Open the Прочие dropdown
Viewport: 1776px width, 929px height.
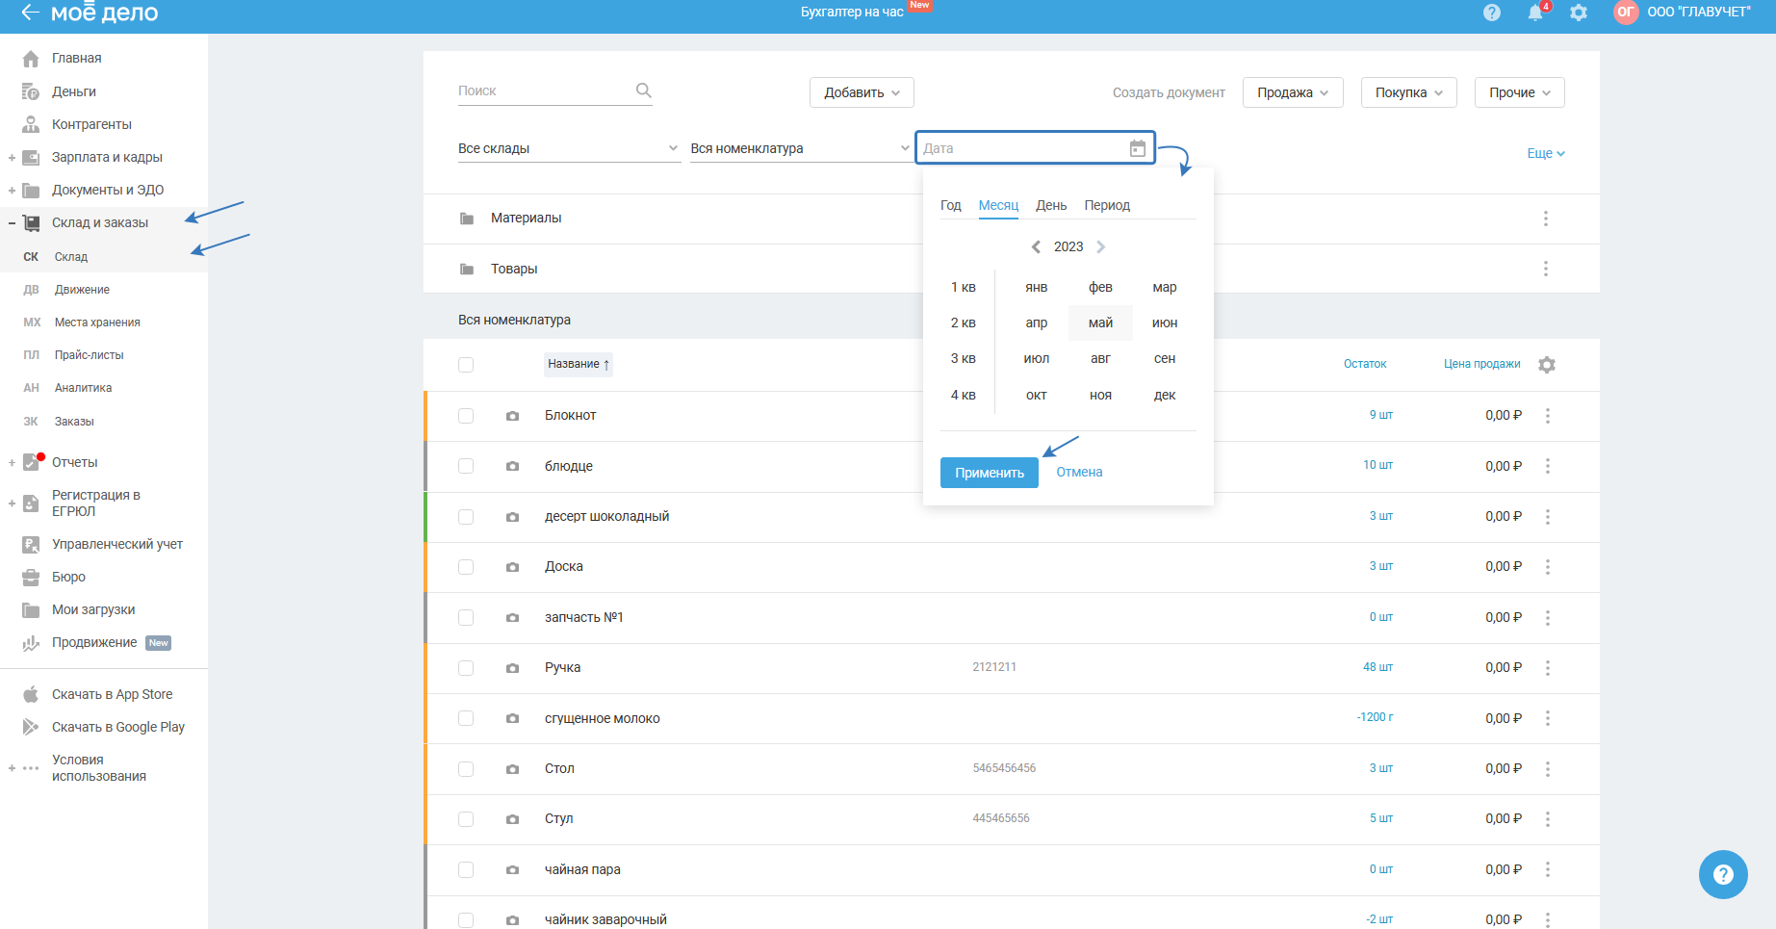coord(1520,92)
